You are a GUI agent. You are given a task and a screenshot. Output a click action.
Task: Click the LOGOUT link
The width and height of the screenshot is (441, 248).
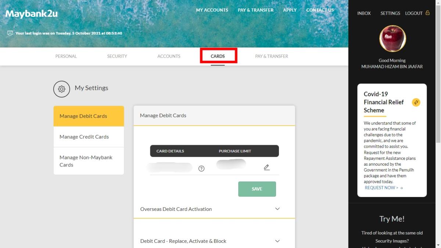coord(414,13)
